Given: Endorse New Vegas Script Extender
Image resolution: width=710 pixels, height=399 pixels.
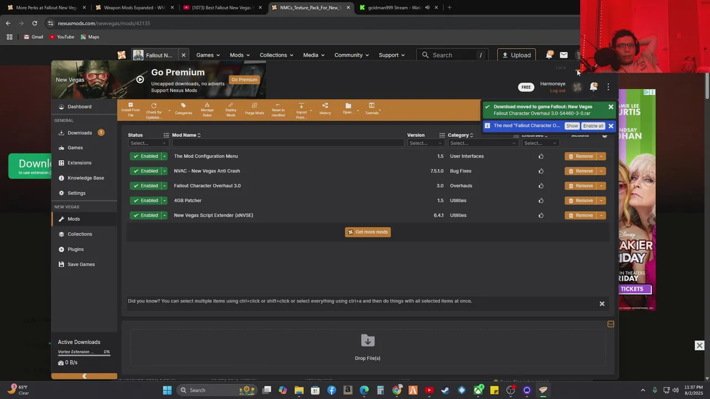Looking at the screenshot, I should (x=541, y=215).
